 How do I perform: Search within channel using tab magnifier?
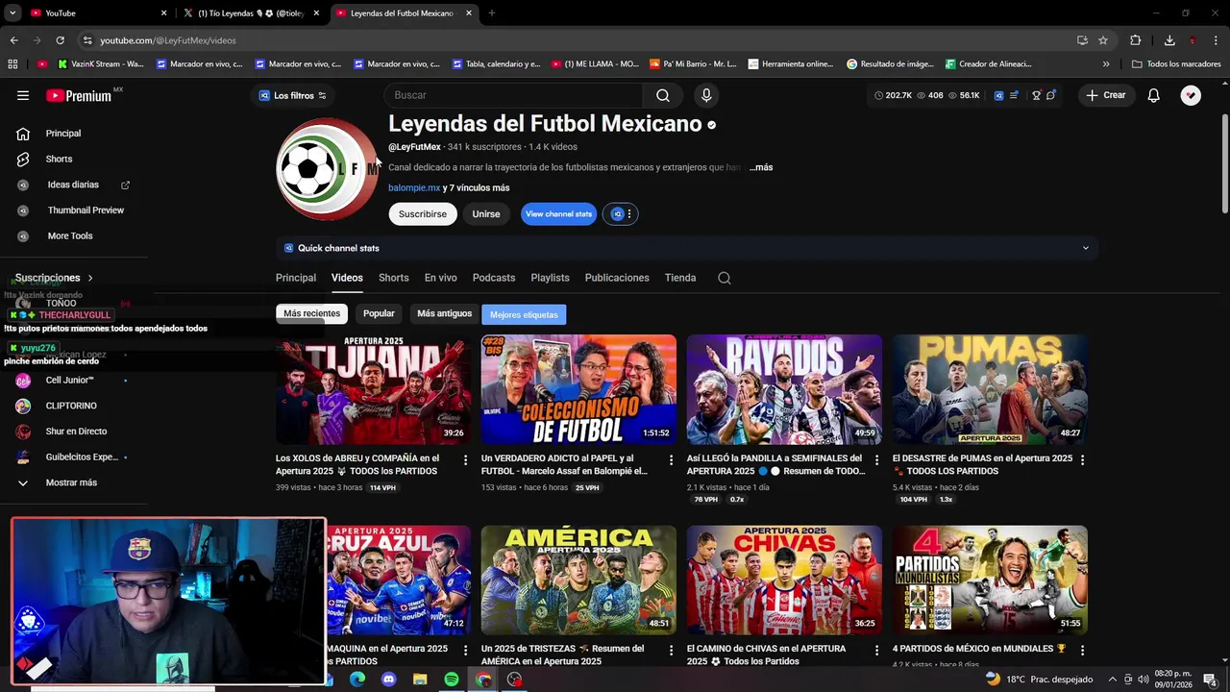[725, 278]
